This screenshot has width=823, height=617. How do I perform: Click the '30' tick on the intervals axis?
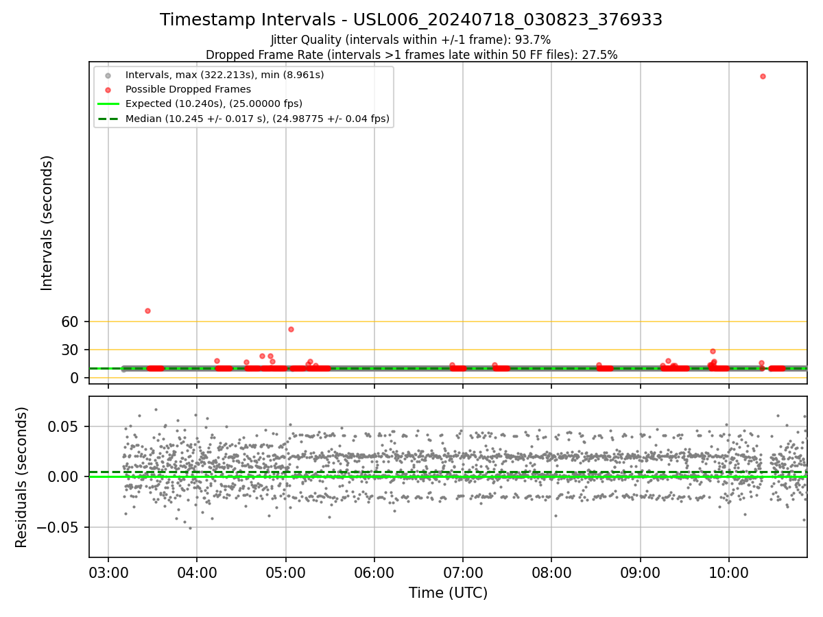tap(71, 350)
